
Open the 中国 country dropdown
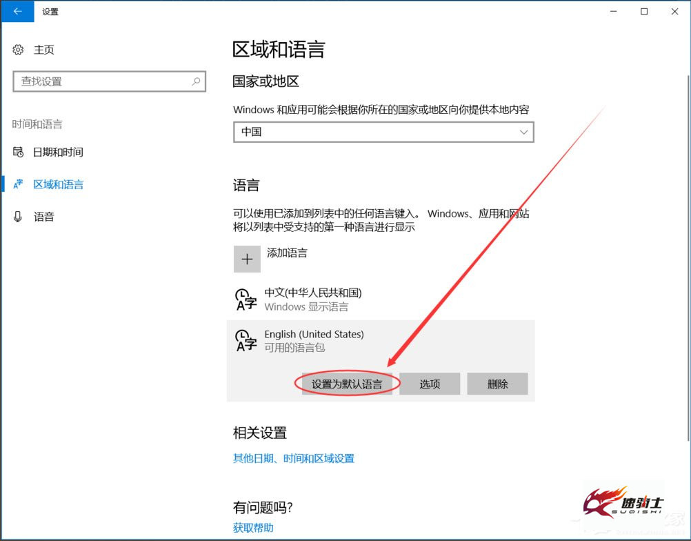click(x=383, y=132)
